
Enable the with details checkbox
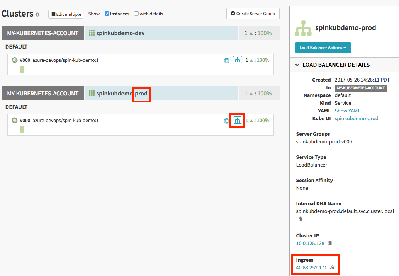[136, 14]
